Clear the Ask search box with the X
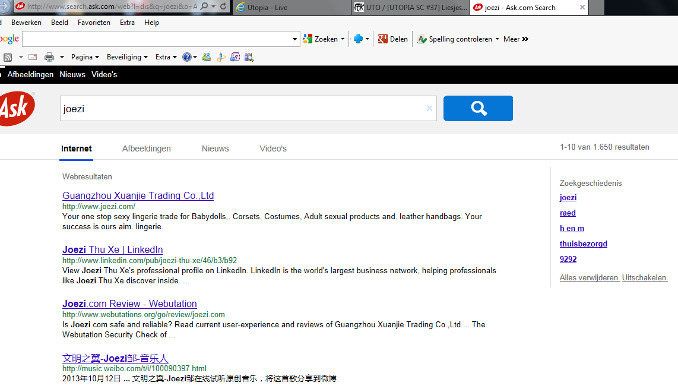This screenshot has width=678, height=392. pos(429,109)
